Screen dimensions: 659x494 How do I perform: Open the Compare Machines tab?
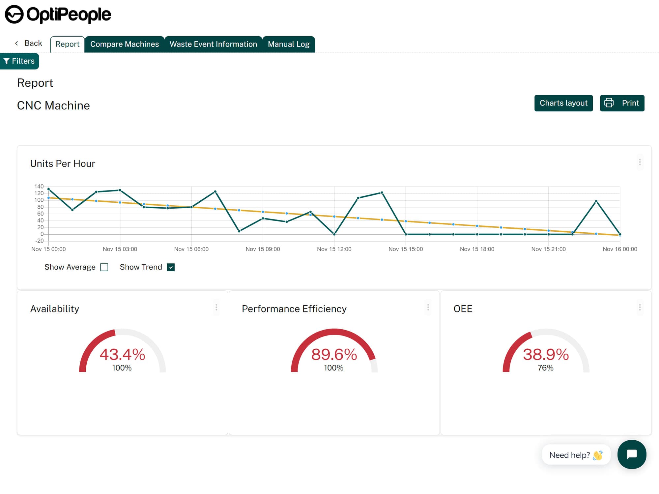(x=125, y=44)
